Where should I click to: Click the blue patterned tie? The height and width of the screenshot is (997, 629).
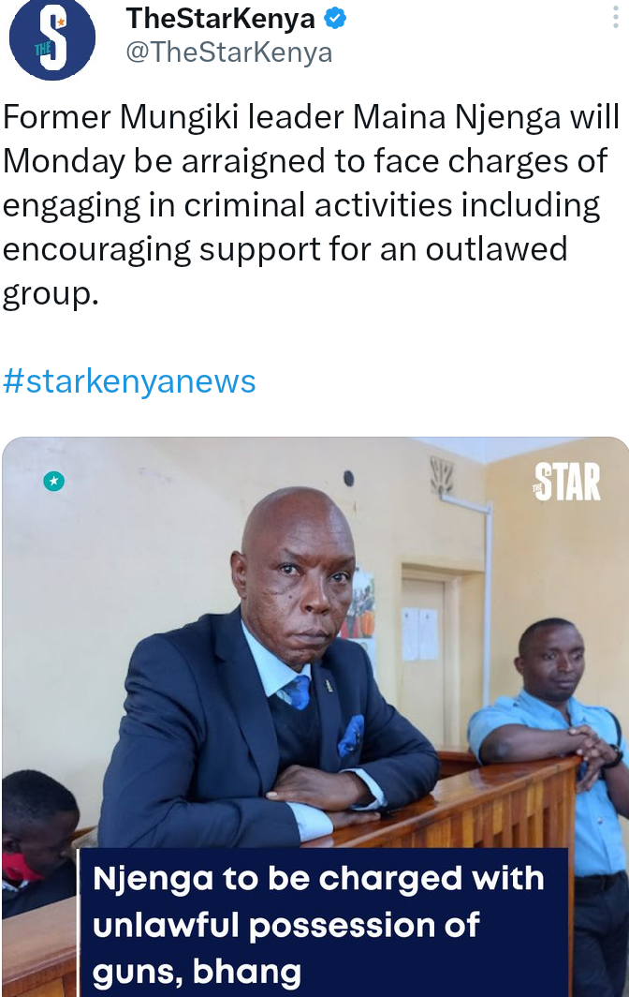296,692
